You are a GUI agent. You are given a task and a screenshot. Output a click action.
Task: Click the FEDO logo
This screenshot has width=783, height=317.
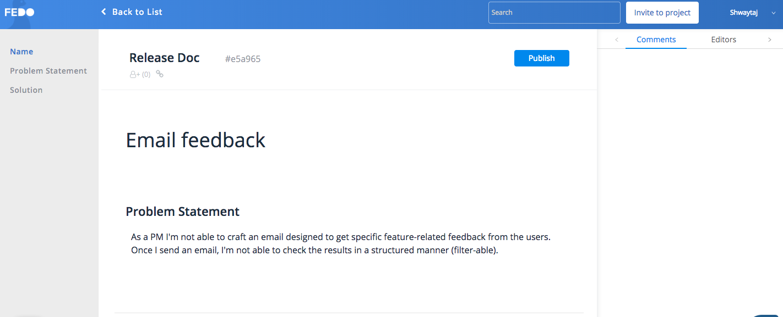(19, 12)
